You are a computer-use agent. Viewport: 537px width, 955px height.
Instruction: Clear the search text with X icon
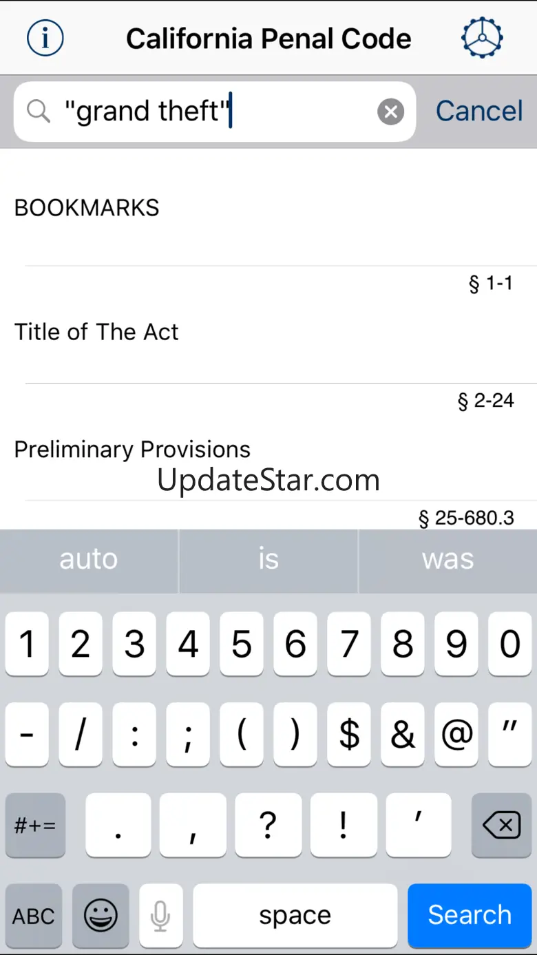click(390, 112)
